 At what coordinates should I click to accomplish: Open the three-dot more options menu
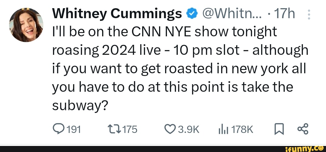click(x=308, y=14)
